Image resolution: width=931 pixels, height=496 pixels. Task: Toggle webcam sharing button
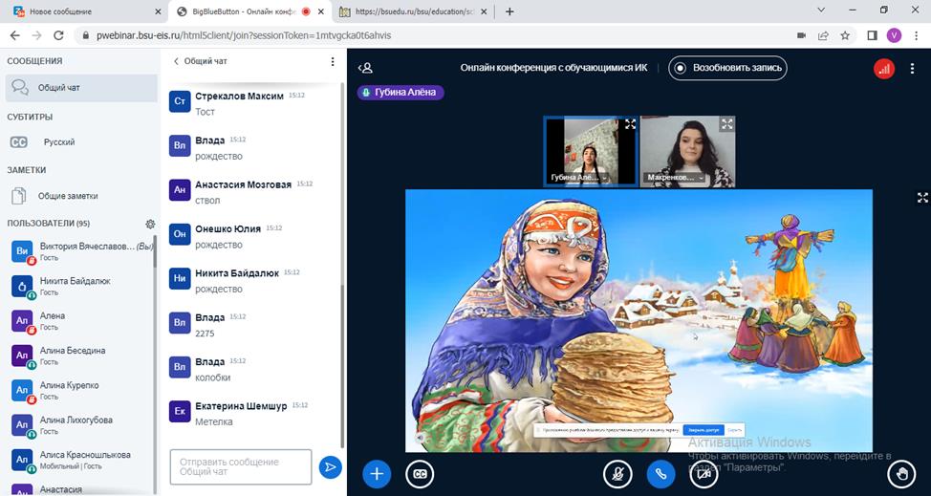(x=704, y=474)
